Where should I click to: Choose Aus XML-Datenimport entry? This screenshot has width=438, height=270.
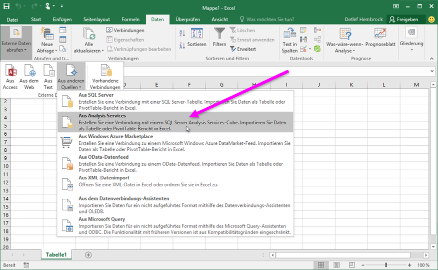coord(175,184)
